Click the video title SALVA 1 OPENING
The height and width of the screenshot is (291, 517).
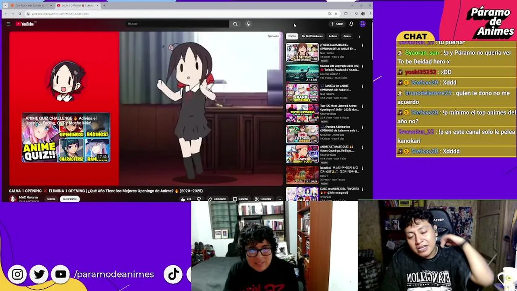click(x=106, y=191)
